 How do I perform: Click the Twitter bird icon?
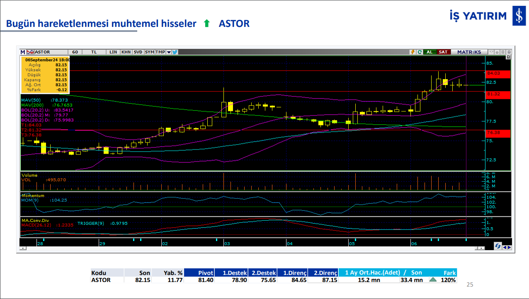pos(175,52)
